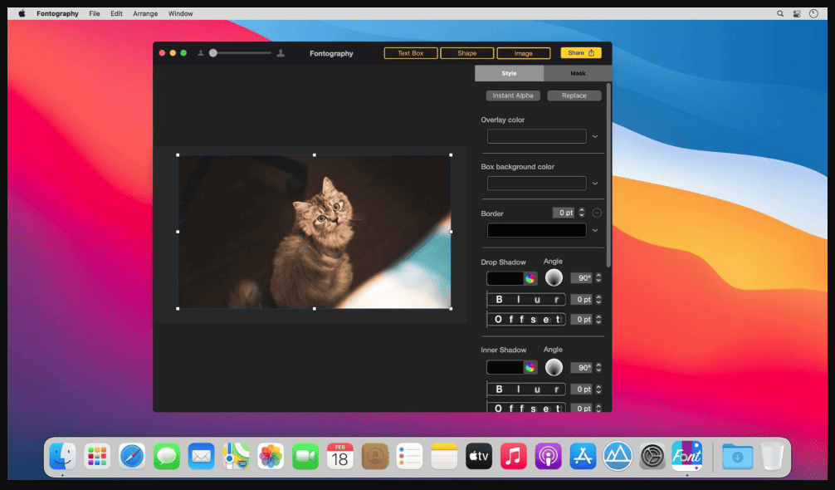Open the Edit menu
The width and height of the screenshot is (835, 490).
(117, 14)
